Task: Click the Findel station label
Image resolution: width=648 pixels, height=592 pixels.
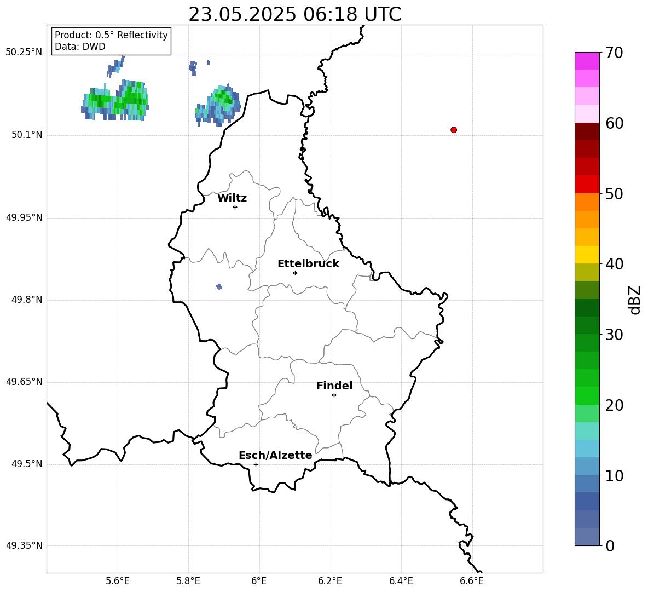Action: [334, 386]
